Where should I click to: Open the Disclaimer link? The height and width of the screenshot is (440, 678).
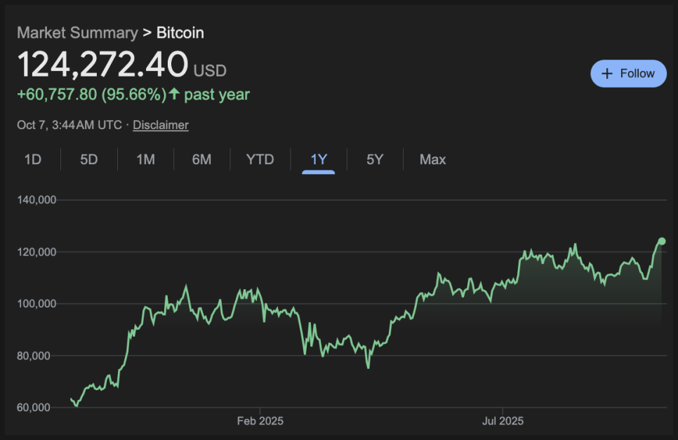pos(161,125)
